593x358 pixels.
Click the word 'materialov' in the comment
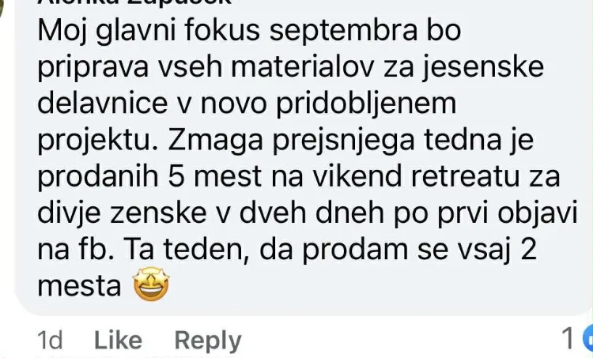point(303,67)
